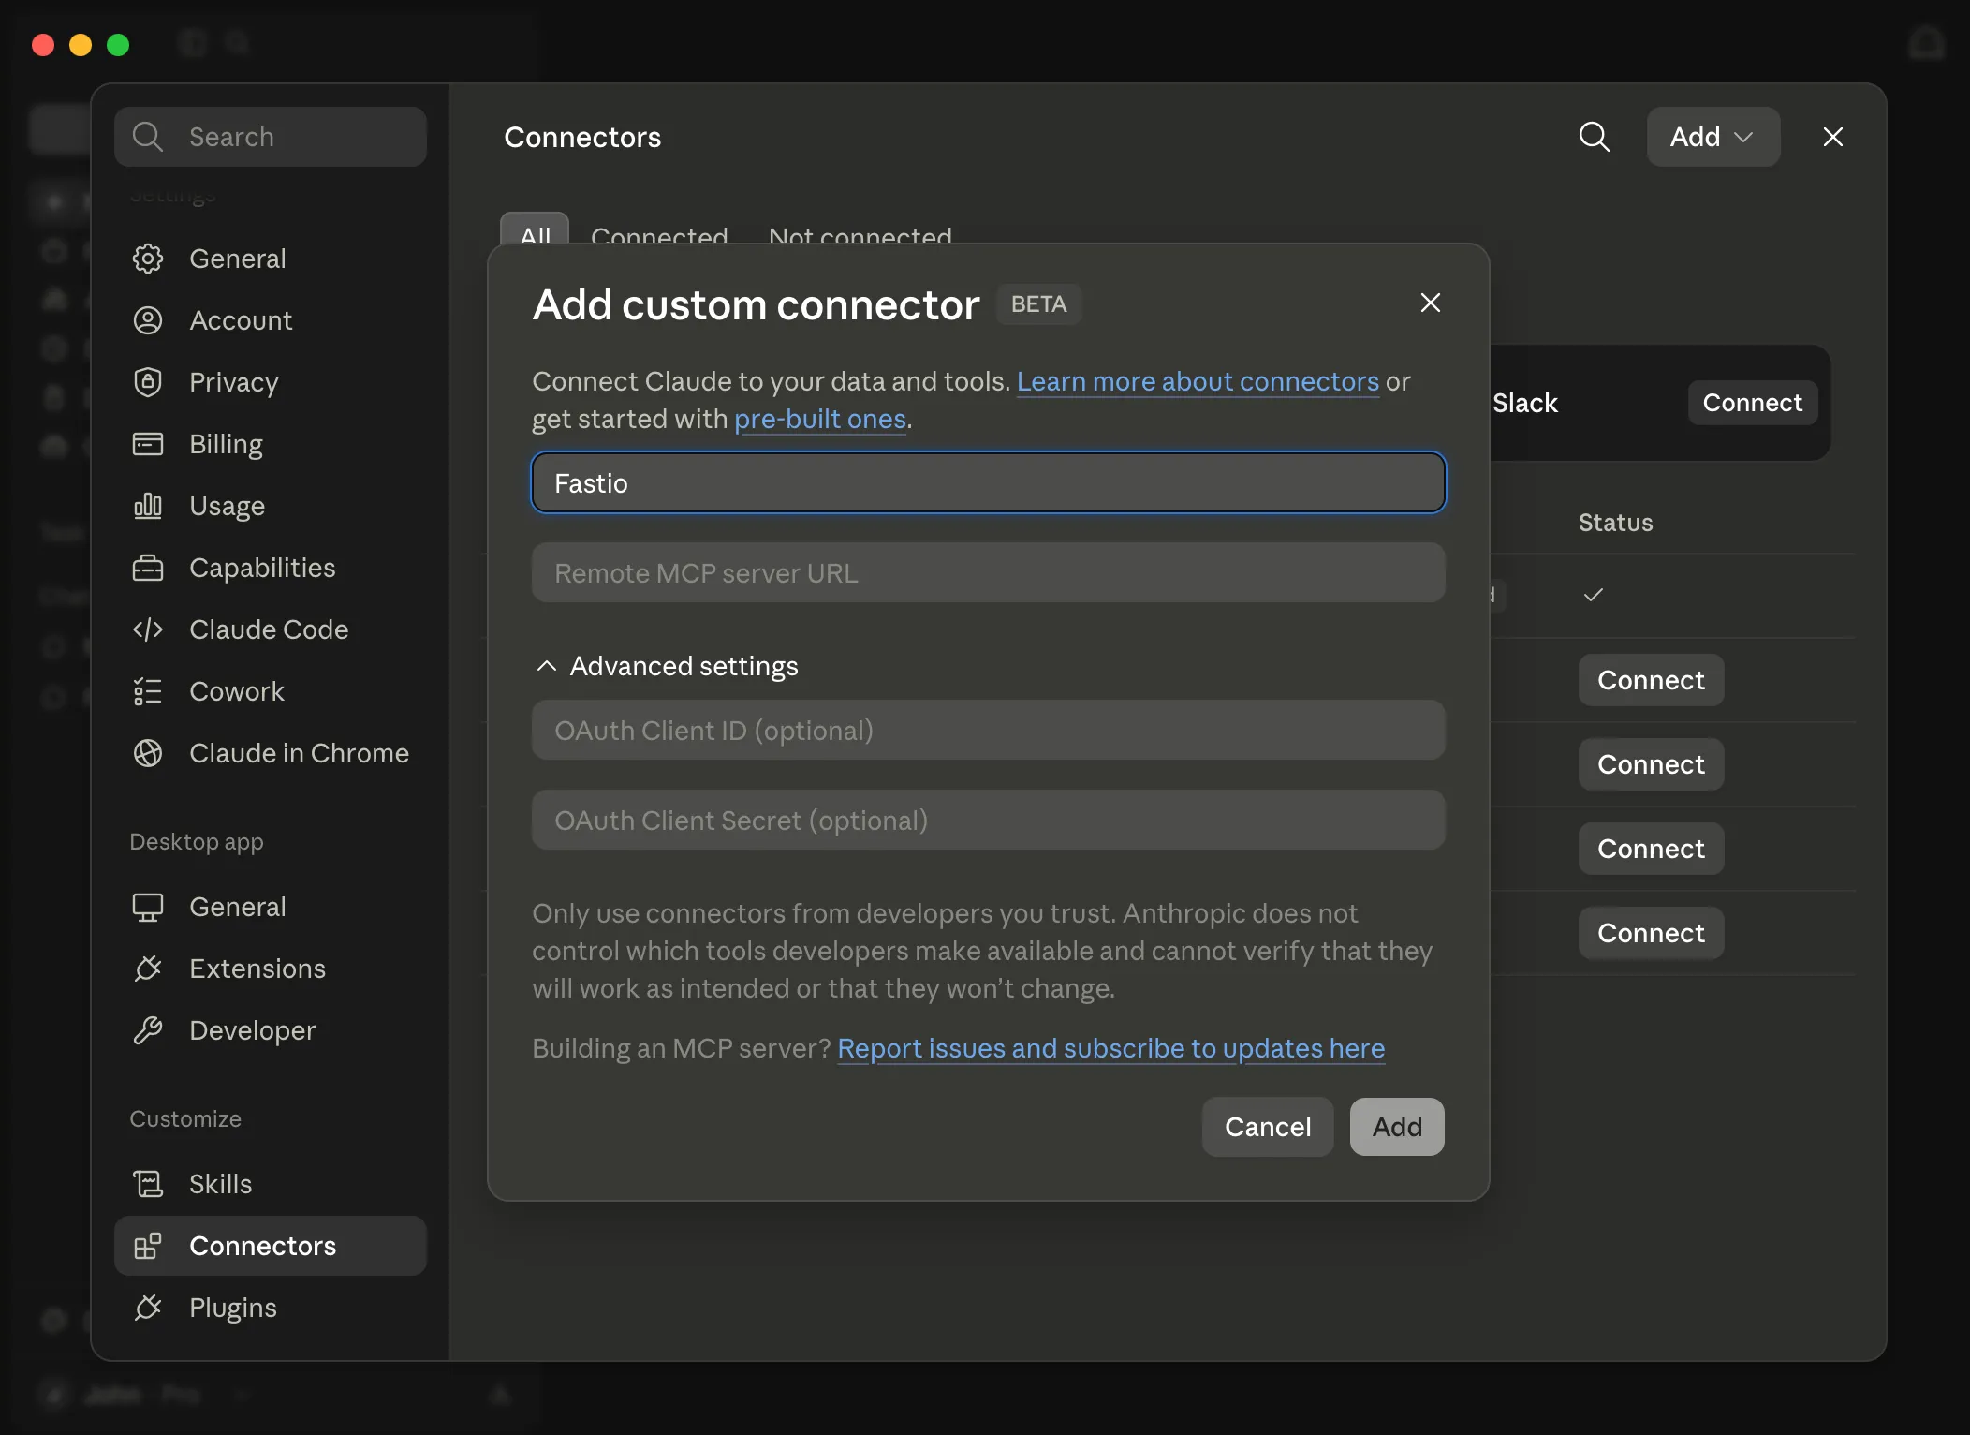Image resolution: width=1970 pixels, height=1435 pixels.
Task: Connect the Slack connector
Action: point(1752,403)
